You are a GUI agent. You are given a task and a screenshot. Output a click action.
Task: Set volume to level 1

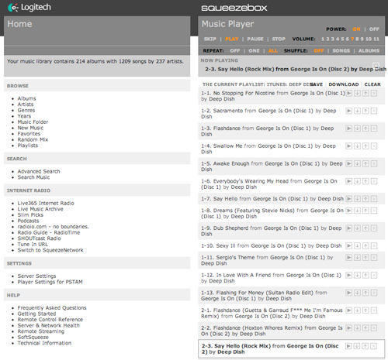323,39
